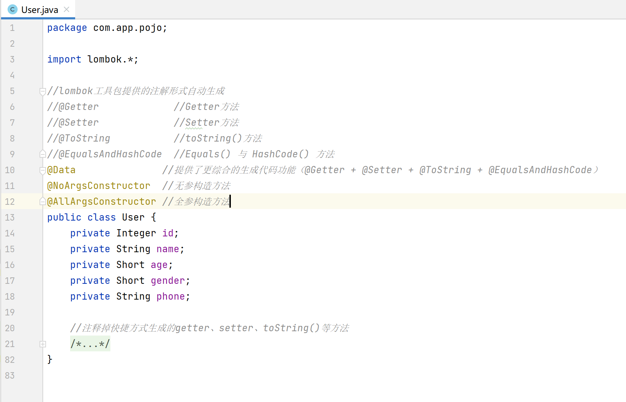Click the field name phone
The height and width of the screenshot is (402, 626).
tap(171, 296)
